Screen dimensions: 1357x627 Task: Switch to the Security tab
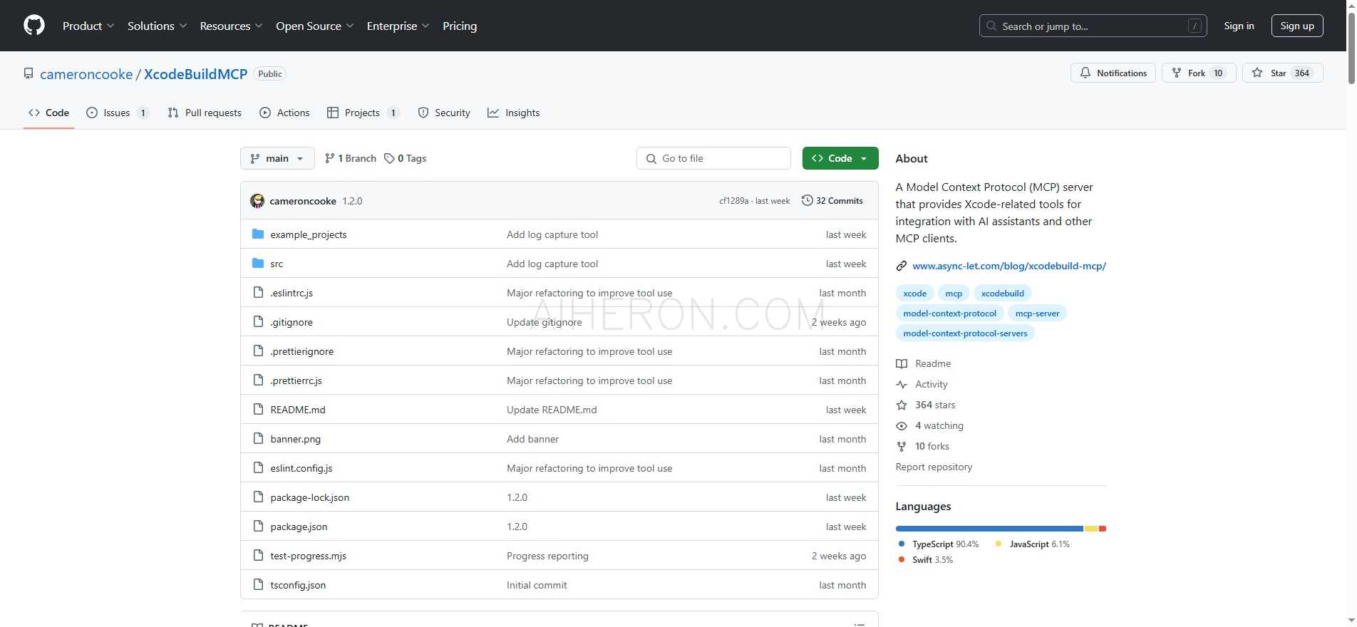pyautogui.click(x=444, y=113)
